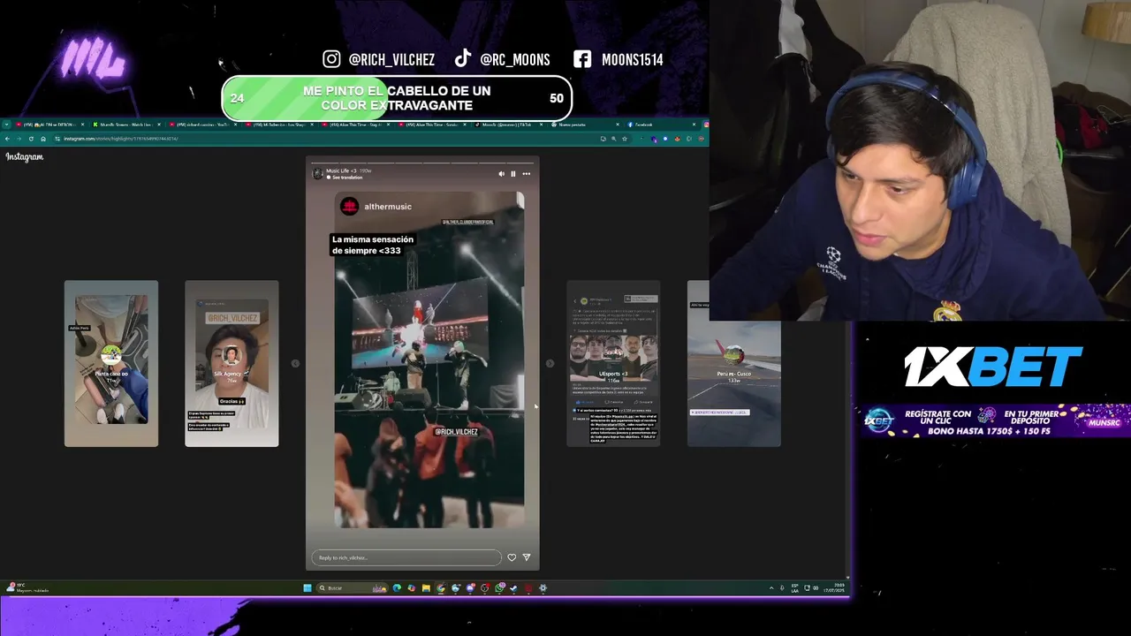Viewport: 1131px width, 636px height.
Task: Switch to the Facebook browser tab
Action: tap(661, 125)
